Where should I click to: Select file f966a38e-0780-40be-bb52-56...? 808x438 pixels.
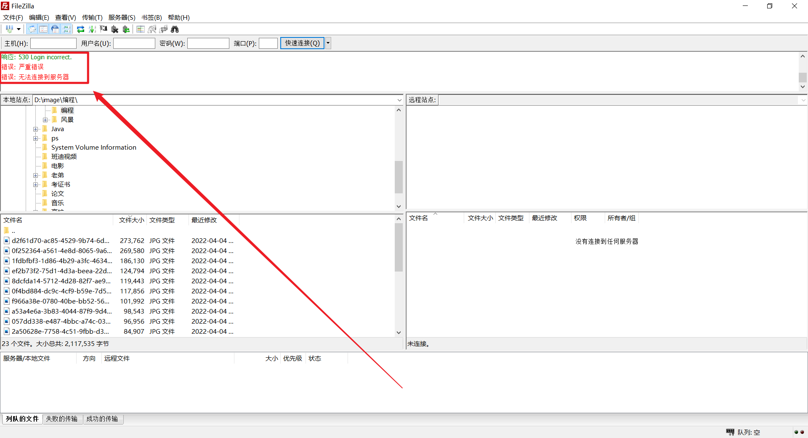point(61,301)
